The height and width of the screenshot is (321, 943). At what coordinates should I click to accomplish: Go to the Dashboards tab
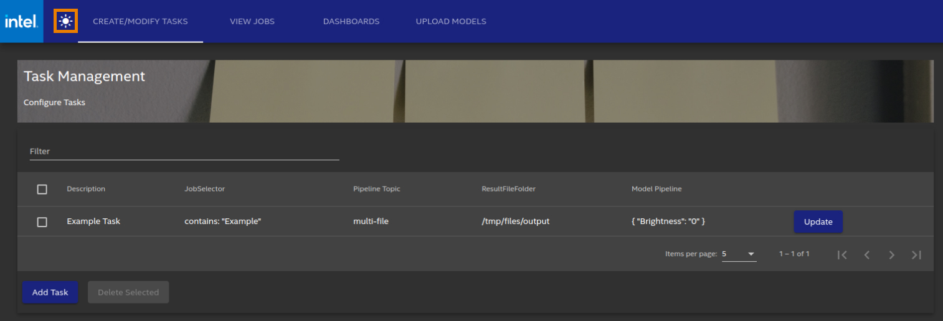tap(351, 22)
